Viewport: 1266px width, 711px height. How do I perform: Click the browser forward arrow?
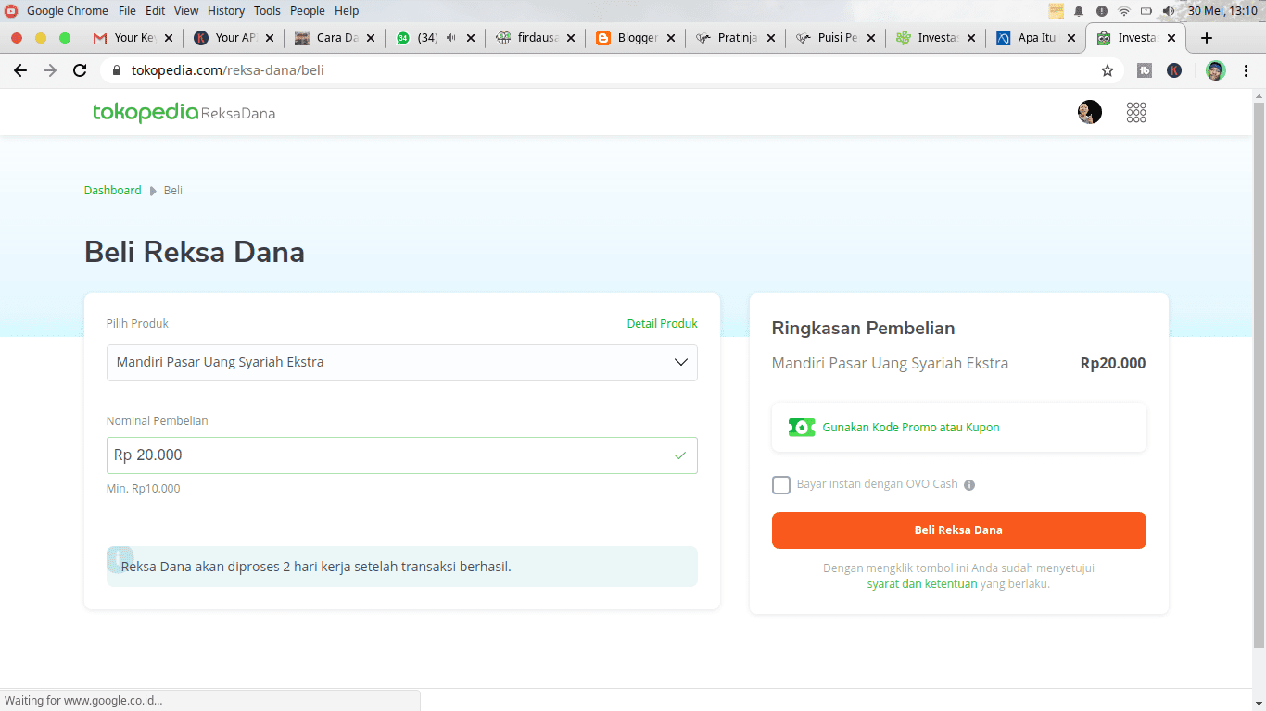[x=50, y=70]
